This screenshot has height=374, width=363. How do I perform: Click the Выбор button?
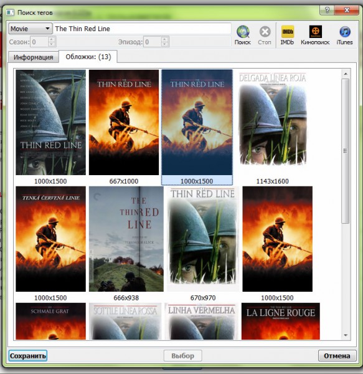183,356
